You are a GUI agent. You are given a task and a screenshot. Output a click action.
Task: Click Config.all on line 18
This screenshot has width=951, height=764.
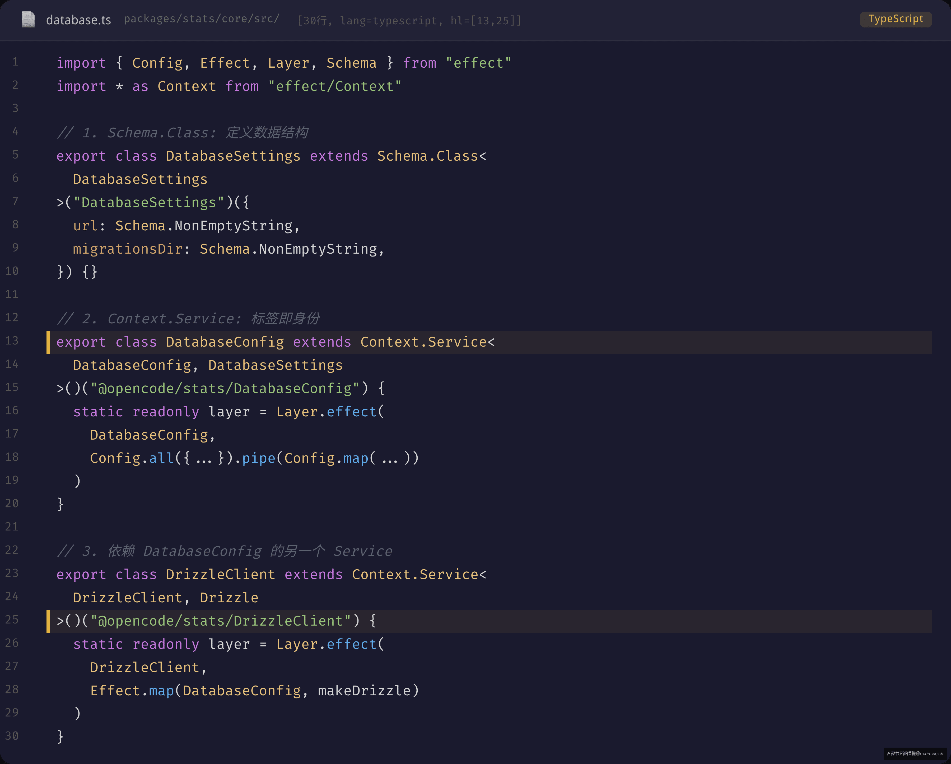132,458
